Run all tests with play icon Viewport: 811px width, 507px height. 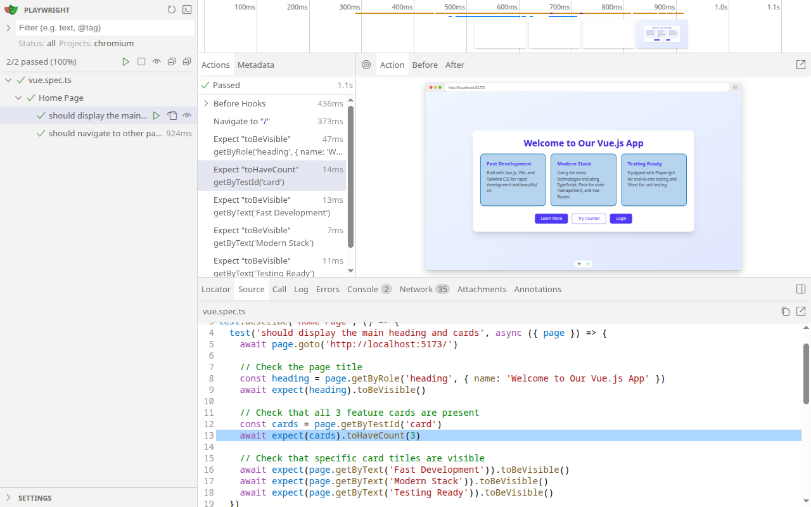pyautogui.click(x=126, y=61)
